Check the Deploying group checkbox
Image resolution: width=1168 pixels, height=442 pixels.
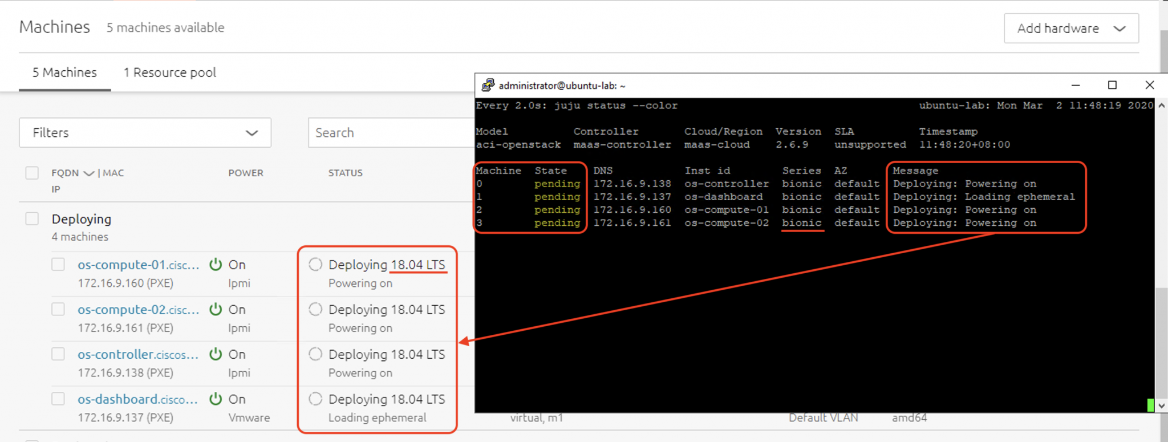(32, 219)
